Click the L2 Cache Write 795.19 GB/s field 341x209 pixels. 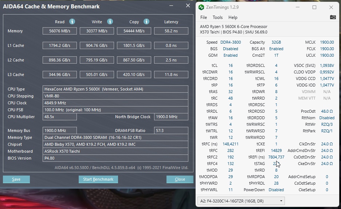(97, 60)
